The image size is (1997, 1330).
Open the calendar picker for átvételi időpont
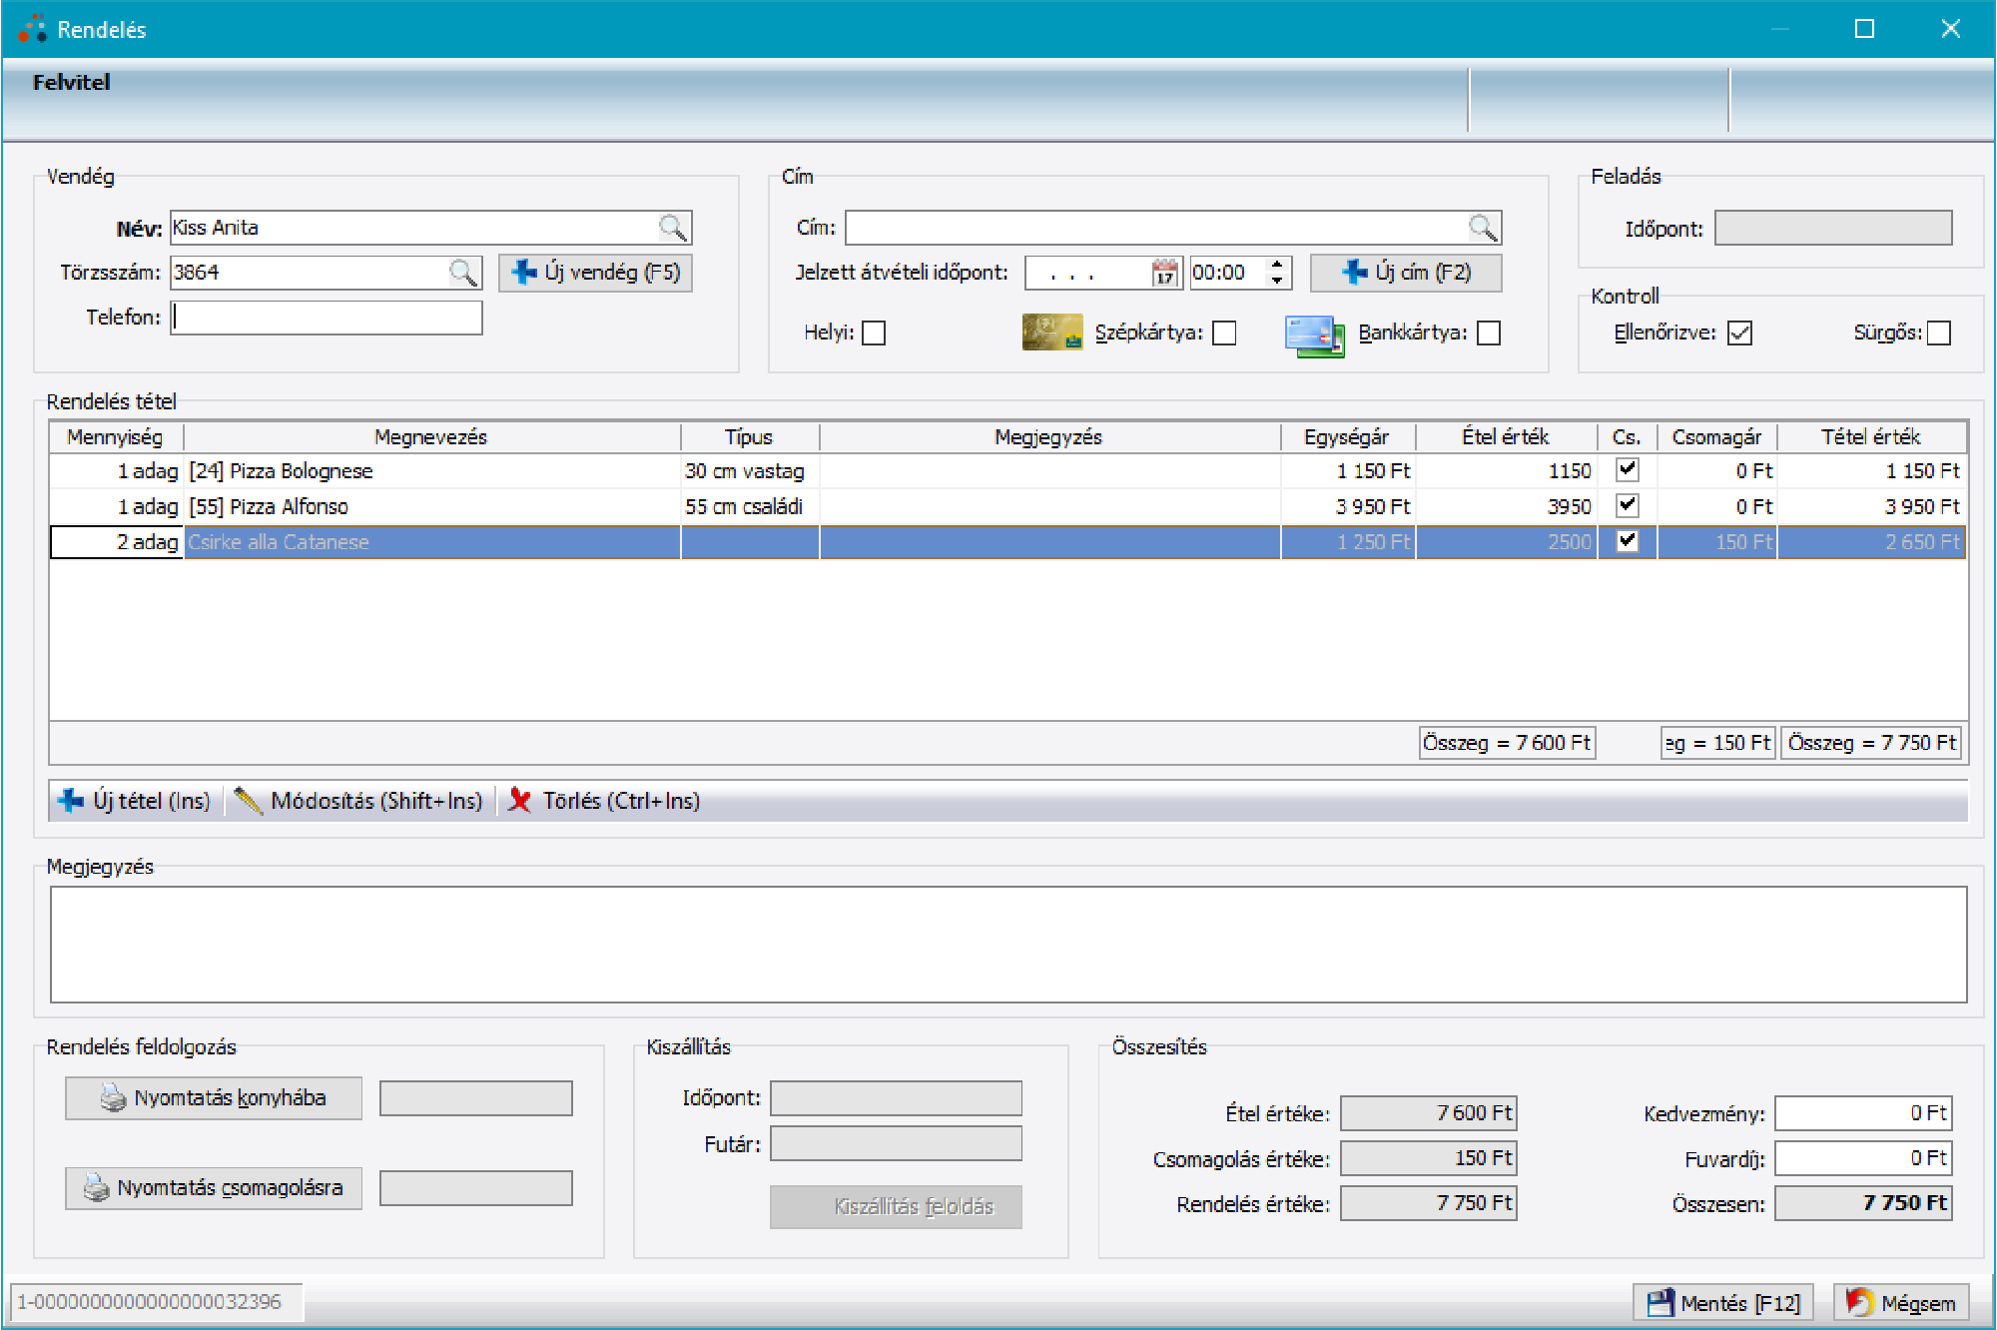tap(1165, 273)
